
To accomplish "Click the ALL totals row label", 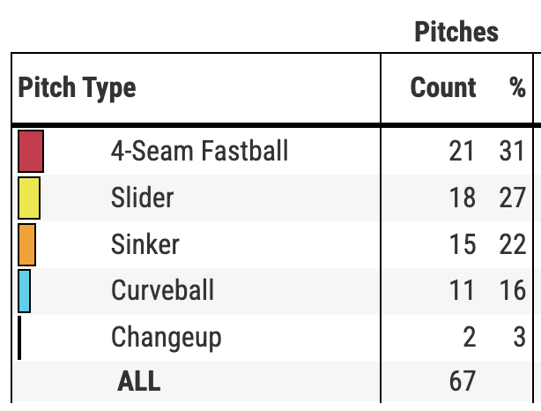I will (139, 381).
